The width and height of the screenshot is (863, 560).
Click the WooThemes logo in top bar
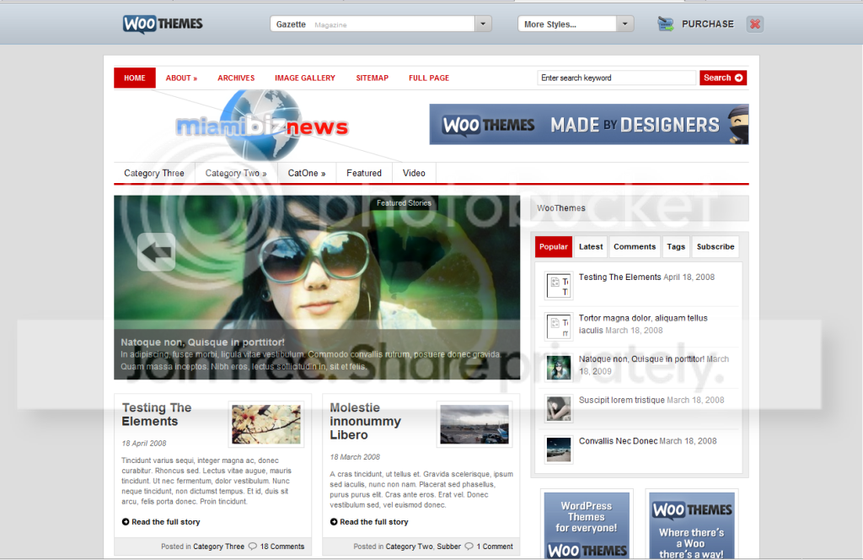(x=163, y=24)
